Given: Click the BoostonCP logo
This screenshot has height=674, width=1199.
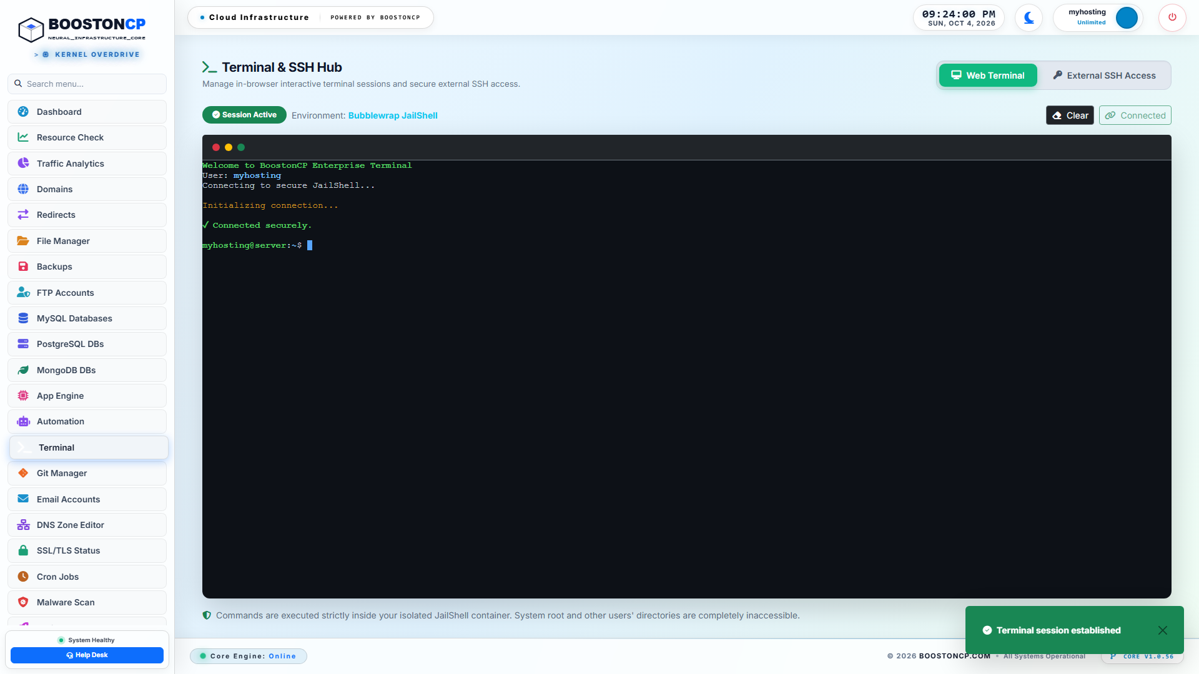Looking at the screenshot, I should [82, 29].
